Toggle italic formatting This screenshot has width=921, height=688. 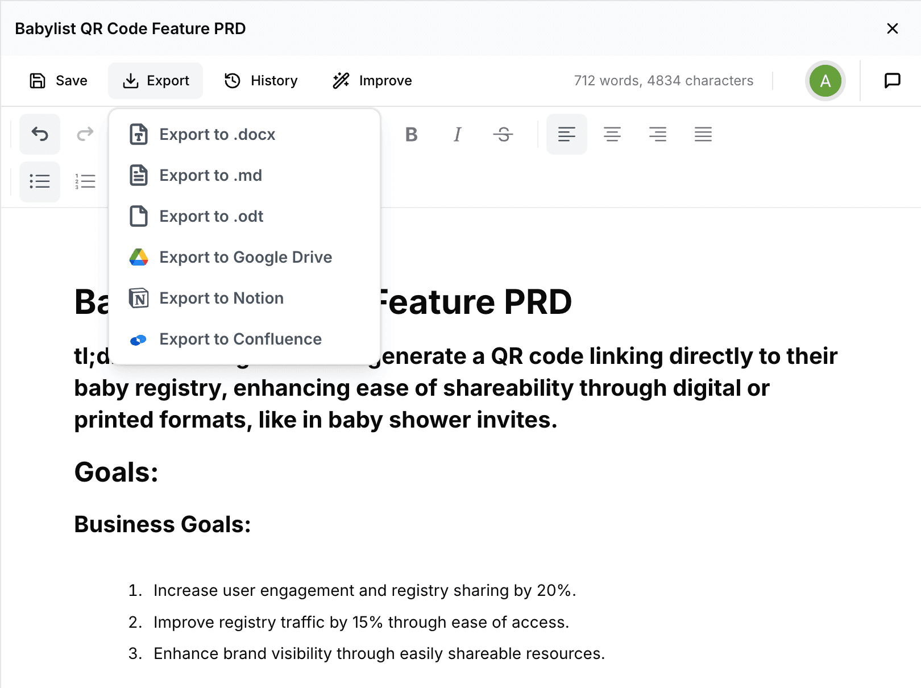457,134
